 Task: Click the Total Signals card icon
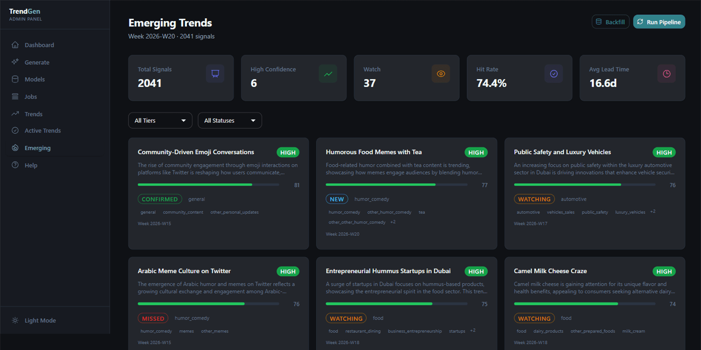(x=215, y=74)
